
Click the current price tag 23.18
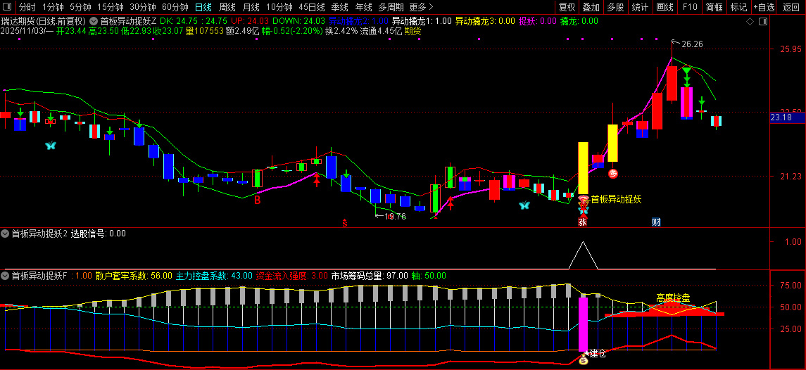(788, 117)
